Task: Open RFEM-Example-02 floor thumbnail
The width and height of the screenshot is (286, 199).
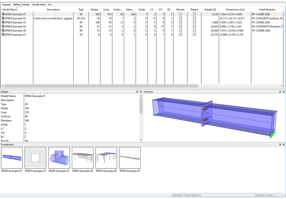Action: (35, 158)
